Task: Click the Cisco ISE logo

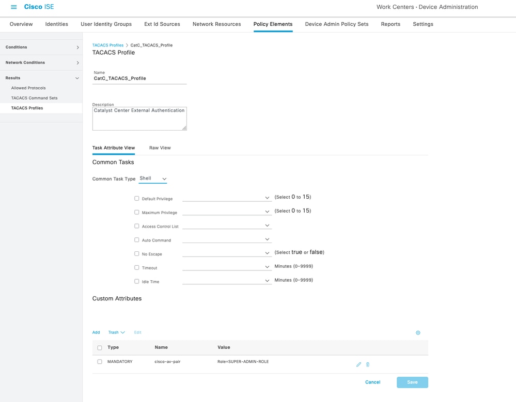Action: click(x=39, y=7)
